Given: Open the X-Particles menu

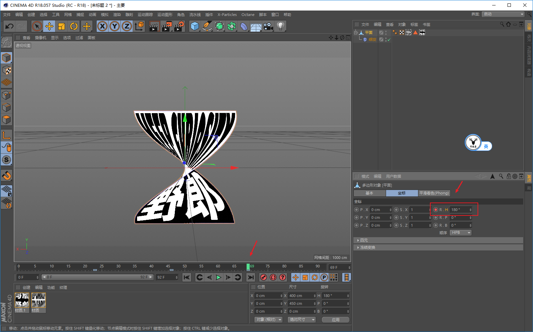Looking at the screenshot, I should pyautogui.click(x=227, y=15).
